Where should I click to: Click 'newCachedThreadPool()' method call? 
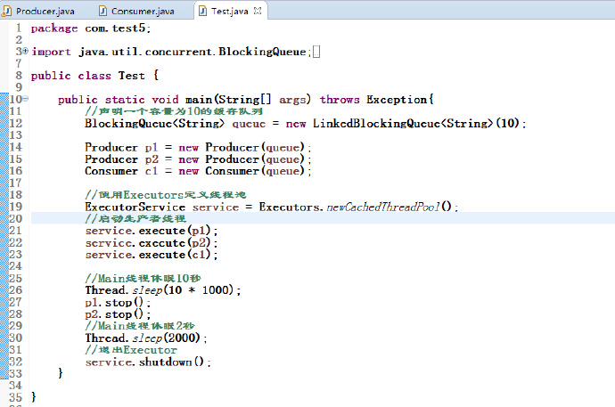click(x=389, y=207)
